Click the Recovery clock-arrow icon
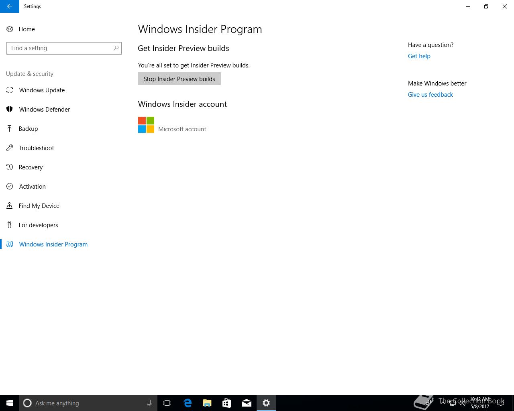The height and width of the screenshot is (411, 514). click(x=10, y=167)
